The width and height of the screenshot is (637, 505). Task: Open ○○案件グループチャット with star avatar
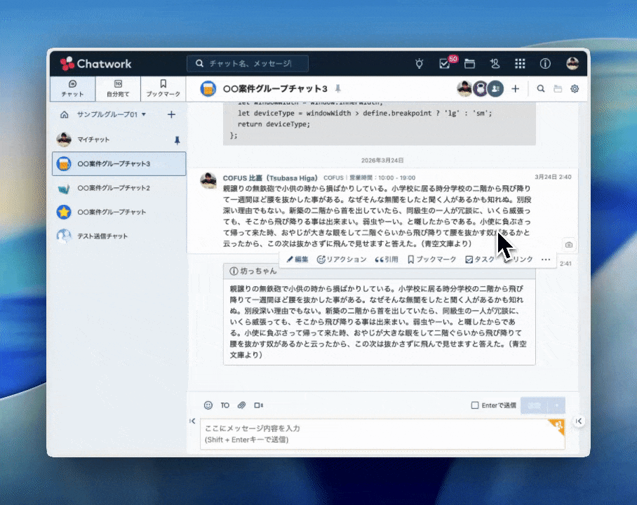[119, 212]
